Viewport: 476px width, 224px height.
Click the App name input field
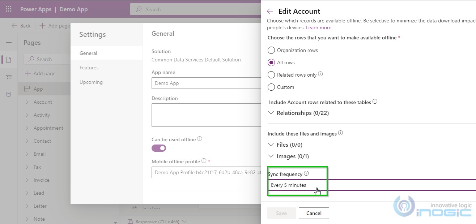(206, 83)
